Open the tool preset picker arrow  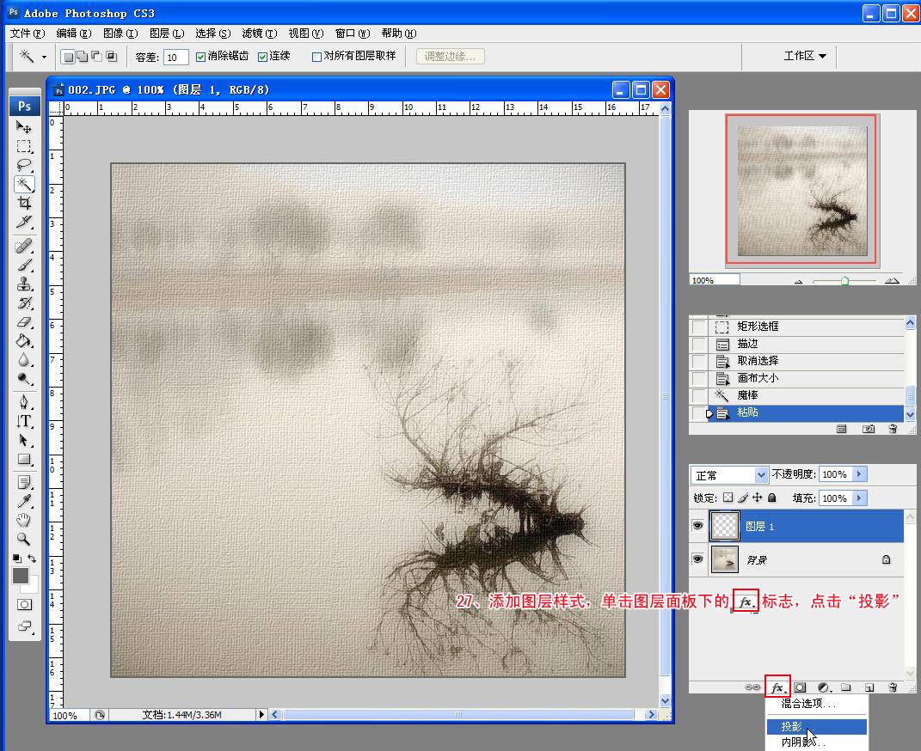(44, 57)
